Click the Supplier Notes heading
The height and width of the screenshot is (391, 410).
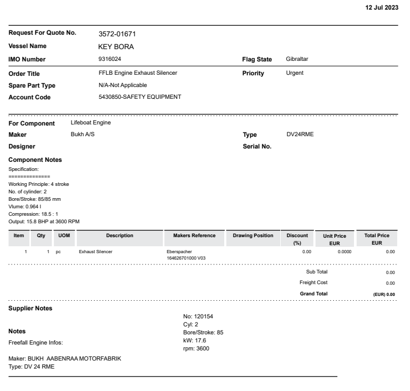click(30, 309)
